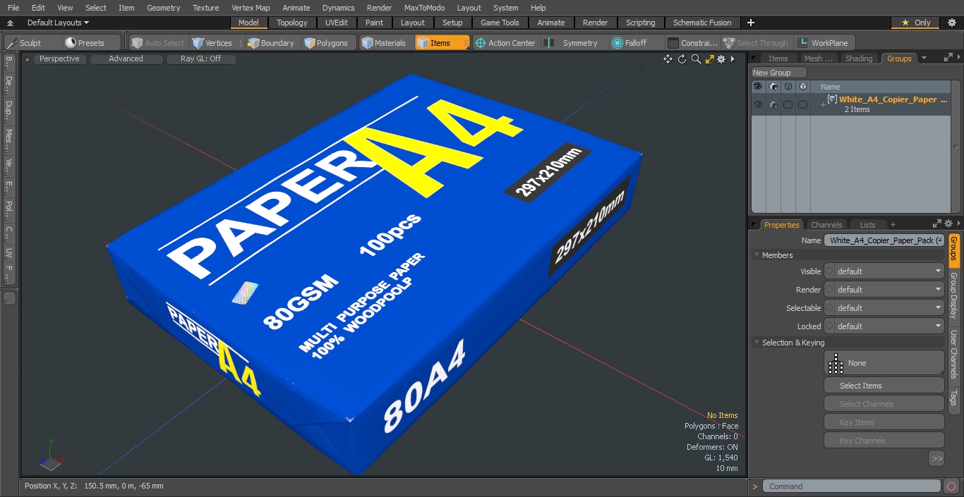
Task: Click the double arrow more button
Action: pos(936,459)
